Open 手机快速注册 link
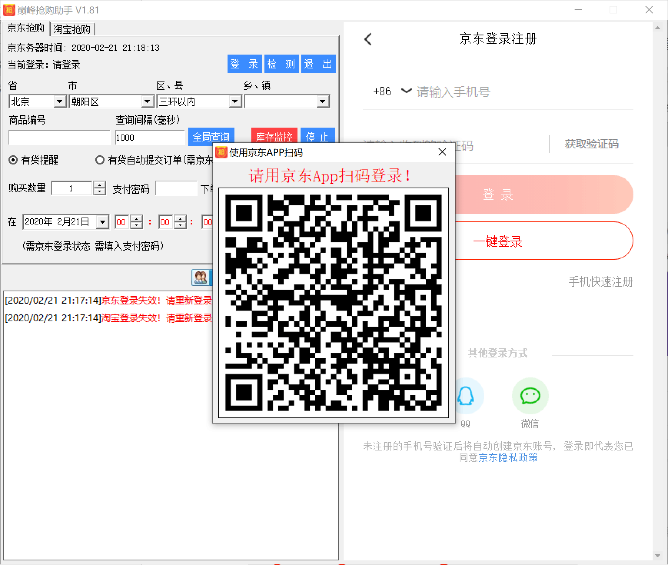The height and width of the screenshot is (565, 668). pos(600,282)
